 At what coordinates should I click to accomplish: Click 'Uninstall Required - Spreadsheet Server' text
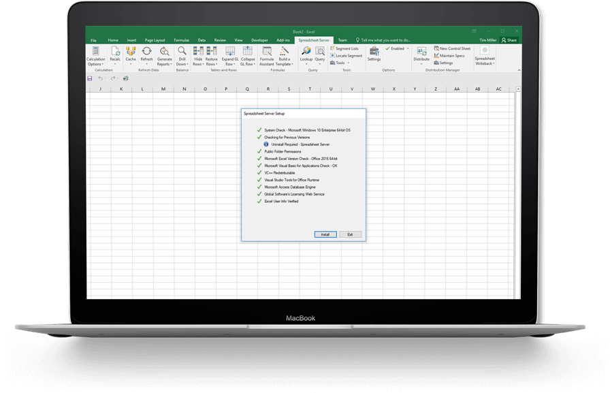tap(300, 144)
